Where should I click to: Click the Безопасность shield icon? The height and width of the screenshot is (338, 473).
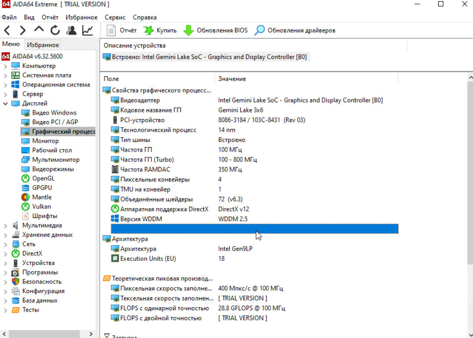click(x=16, y=282)
